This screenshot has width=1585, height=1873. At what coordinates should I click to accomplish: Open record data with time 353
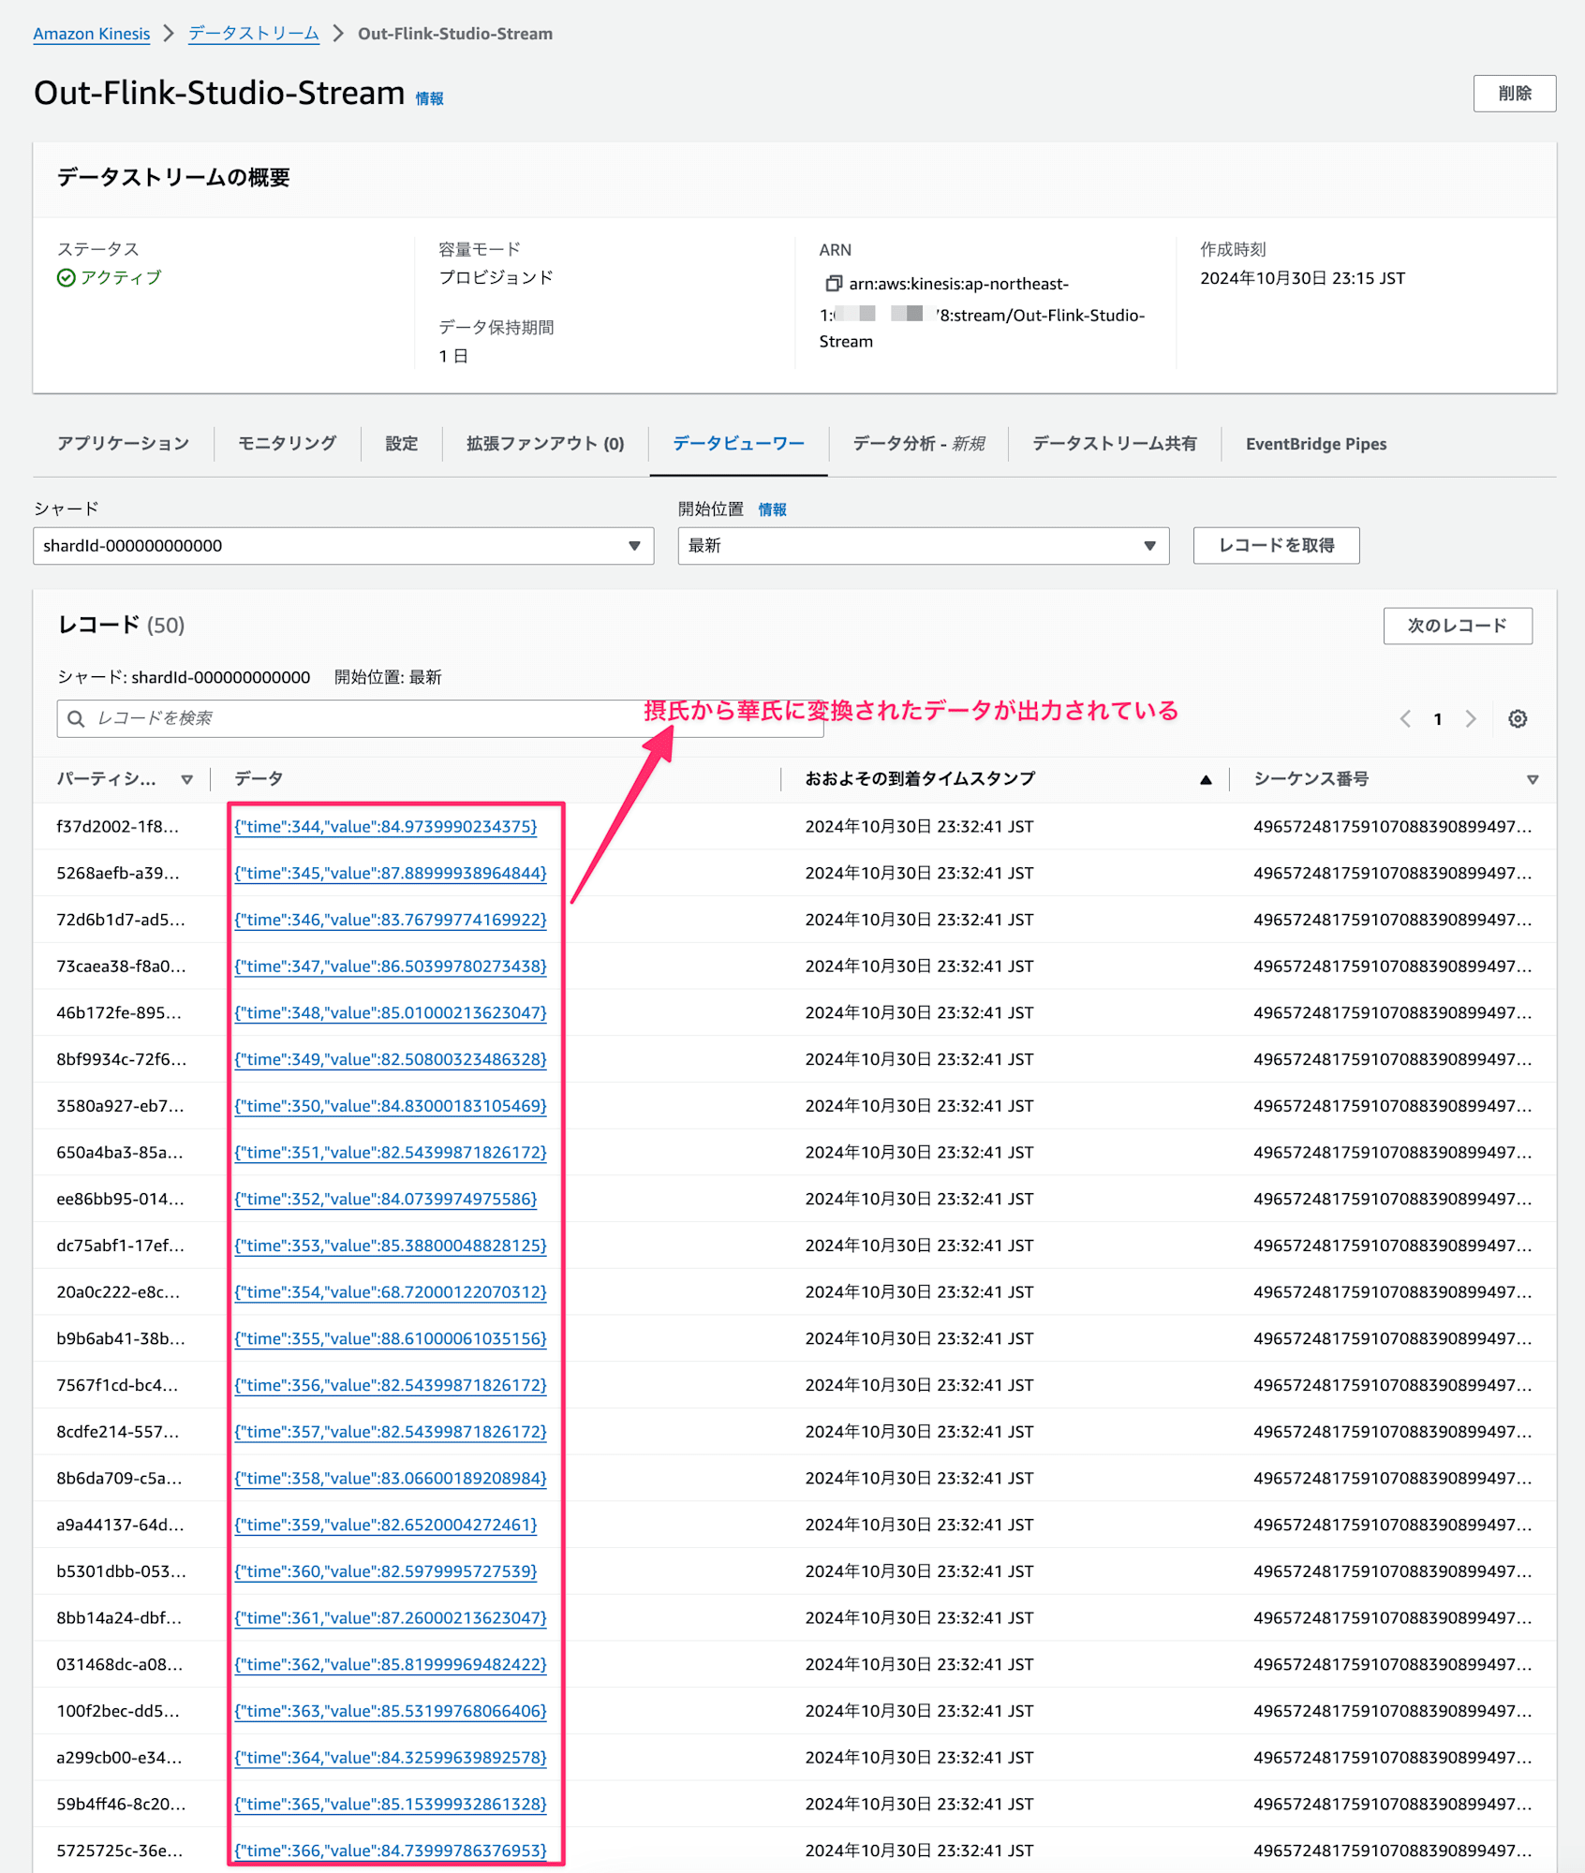[390, 1246]
